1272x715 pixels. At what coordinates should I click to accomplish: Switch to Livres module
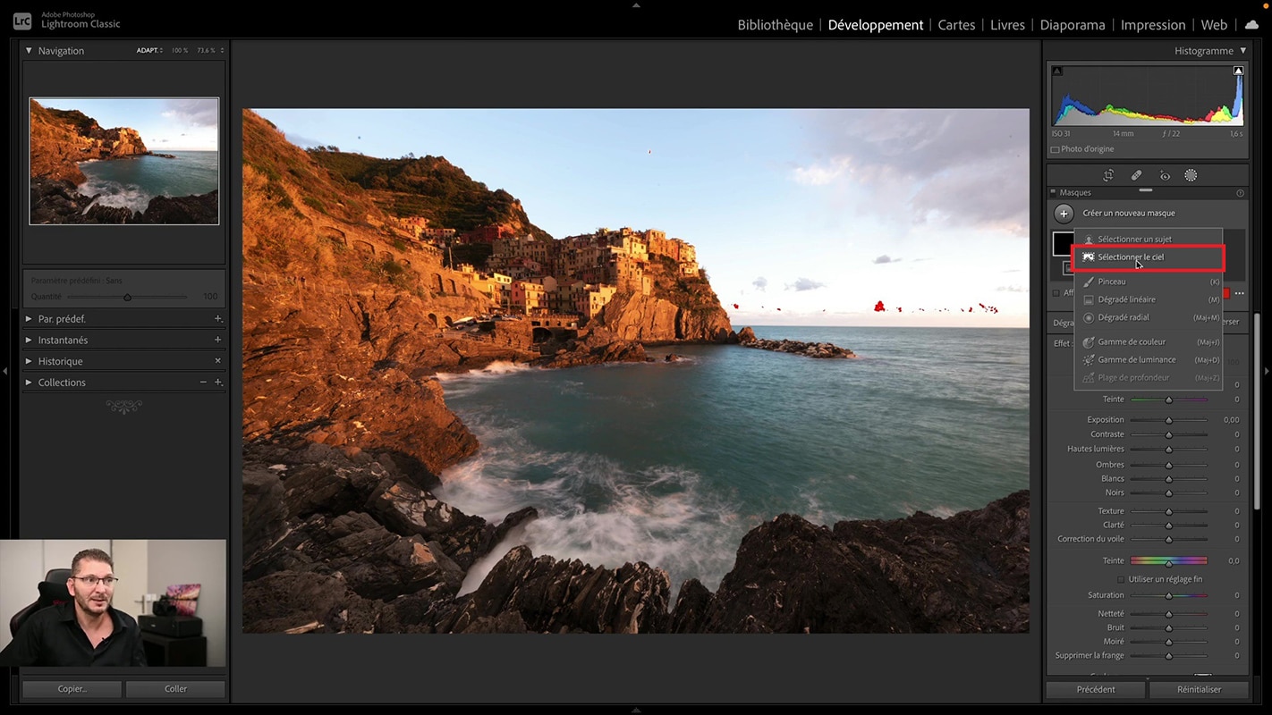point(1007,25)
